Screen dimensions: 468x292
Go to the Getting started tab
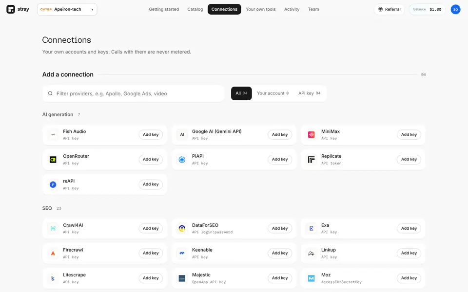[x=164, y=9]
